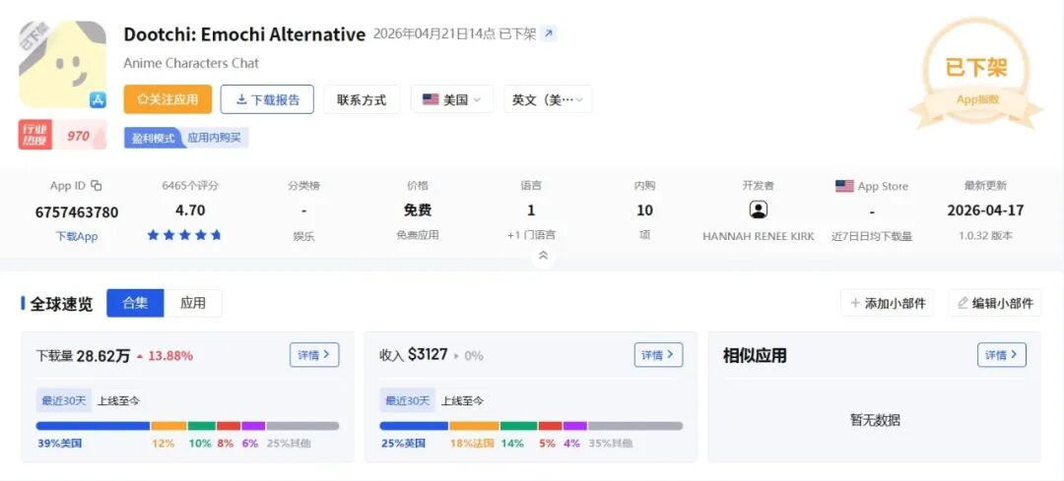
Task: Switch to the 应用 tab
Action: point(193,303)
